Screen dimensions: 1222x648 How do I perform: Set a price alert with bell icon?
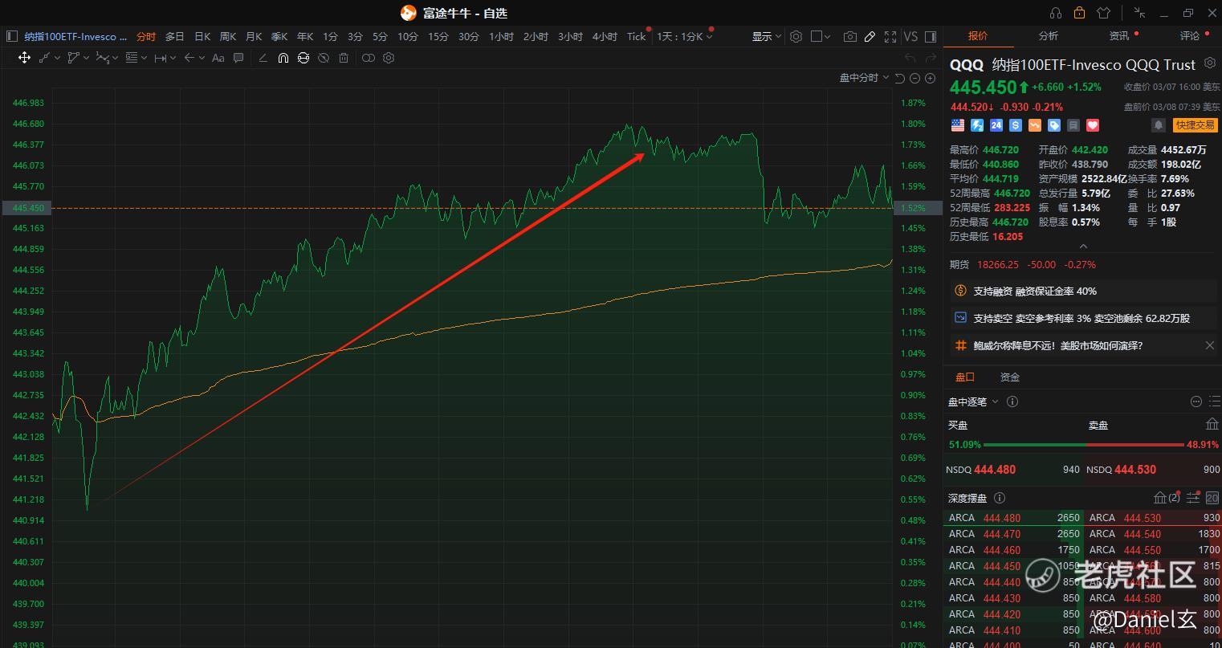[x=1159, y=125]
